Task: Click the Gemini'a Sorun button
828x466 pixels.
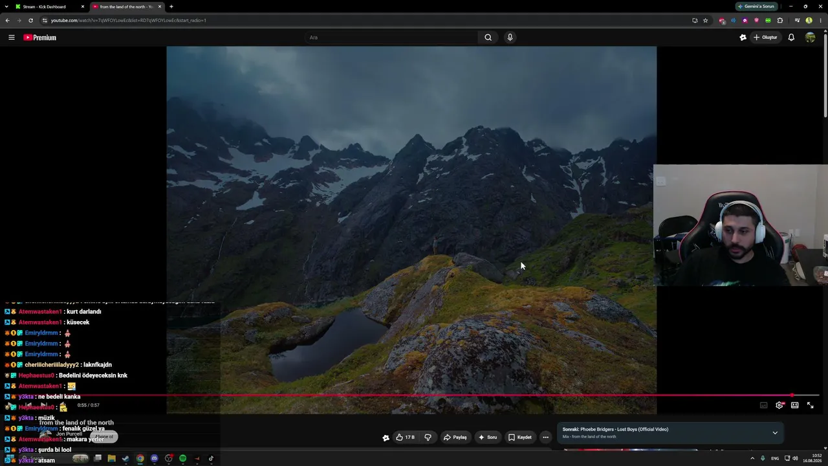Action: click(756, 6)
